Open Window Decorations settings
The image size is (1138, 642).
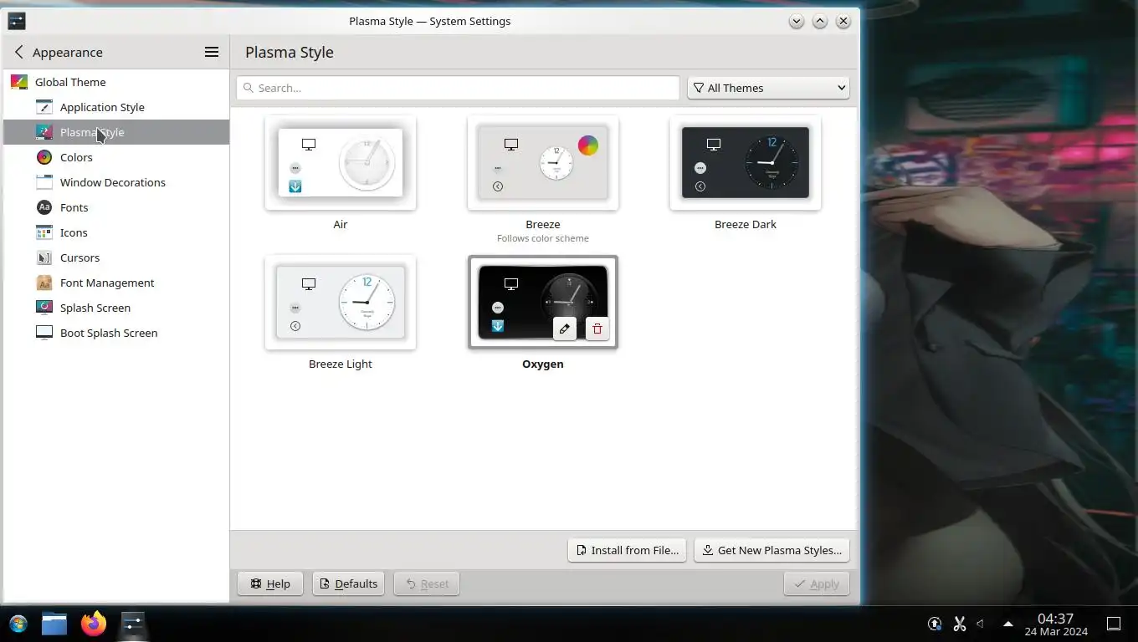click(x=116, y=182)
